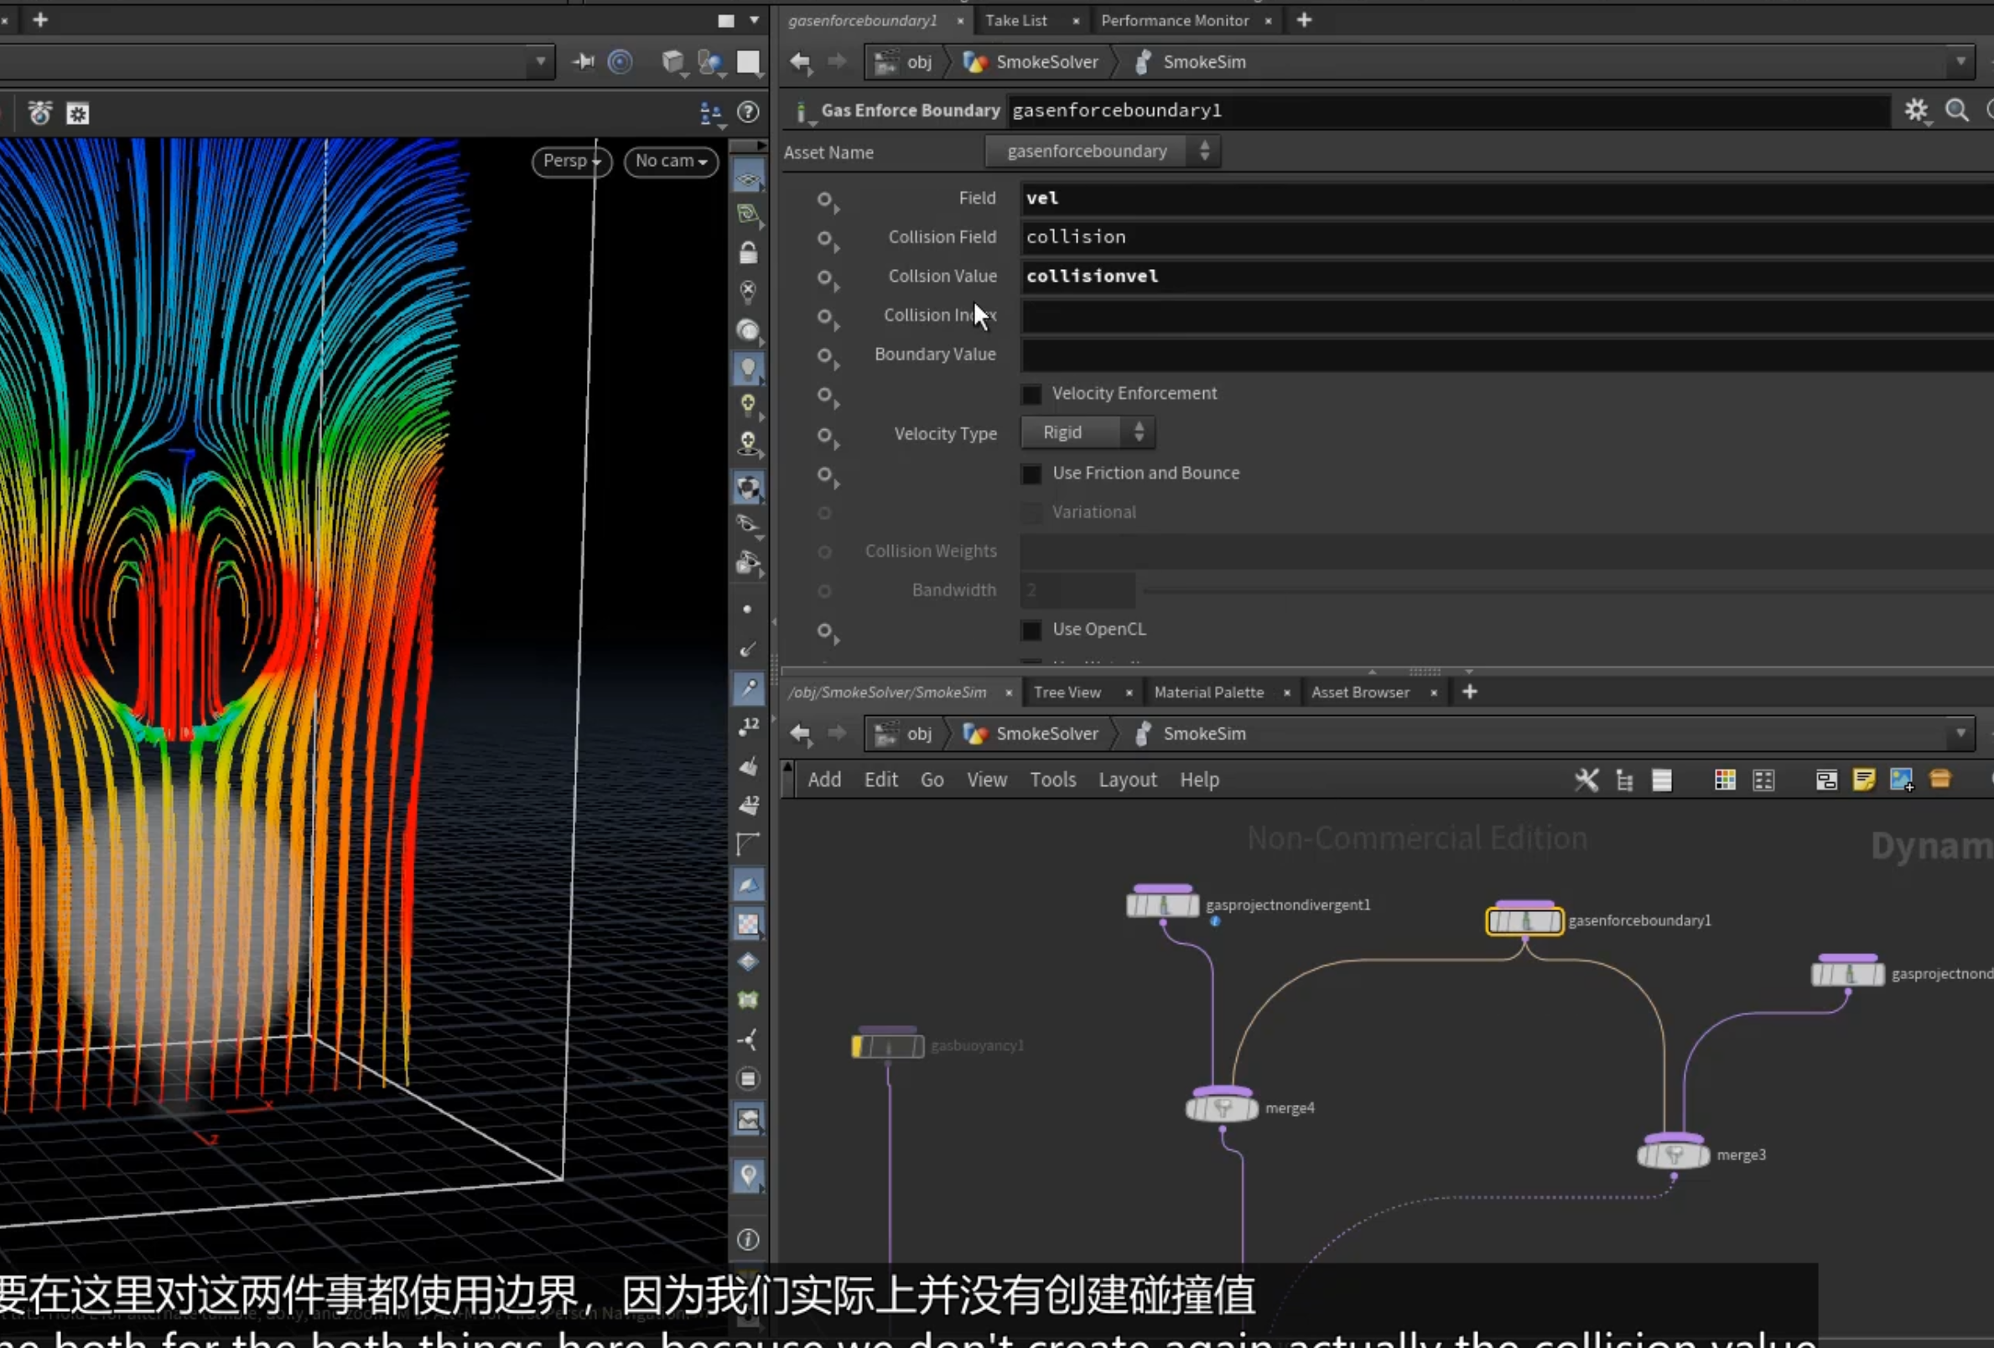Open the Layout menu
The width and height of the screenshot is (1994, 1348).
1128,780
